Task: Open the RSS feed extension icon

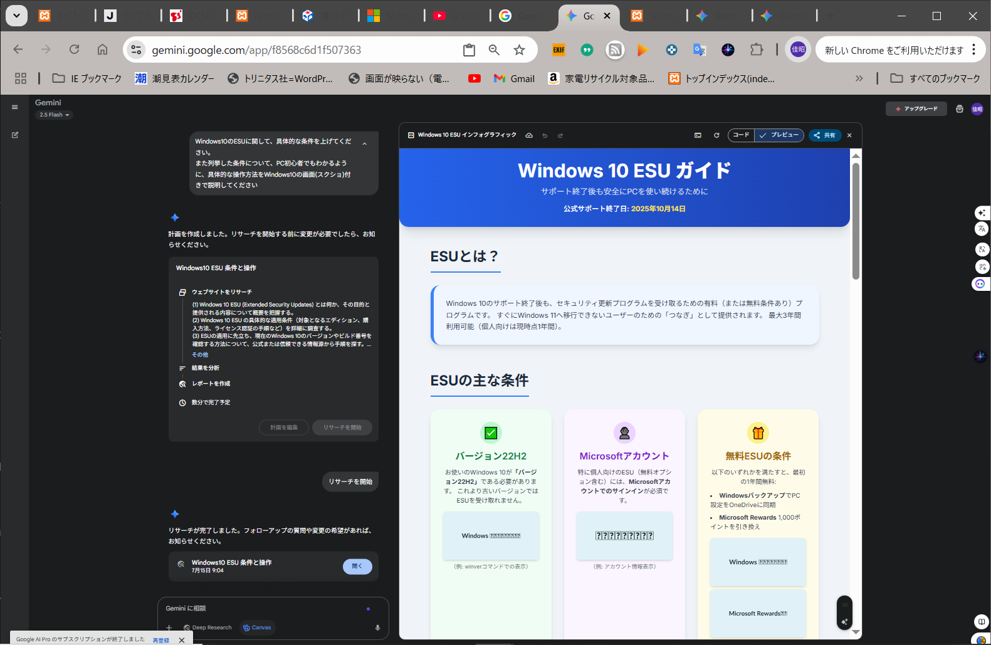Action: pos(615,50)
